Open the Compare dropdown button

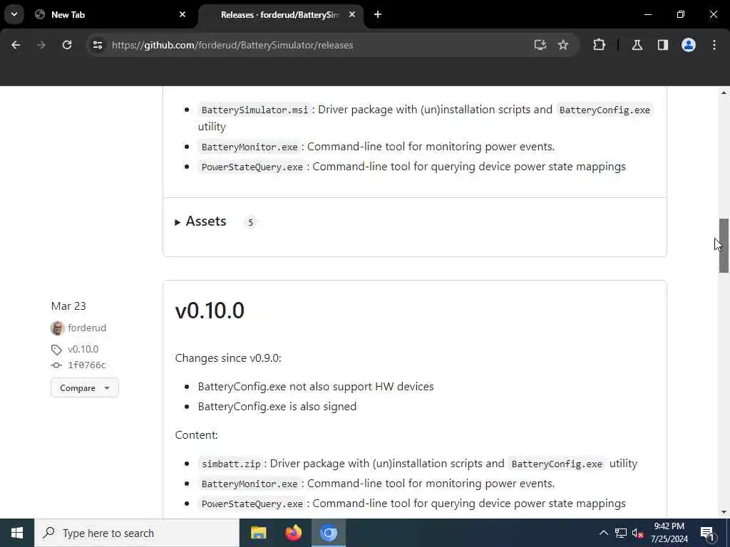pyautogui.click(x=85, y=387)
